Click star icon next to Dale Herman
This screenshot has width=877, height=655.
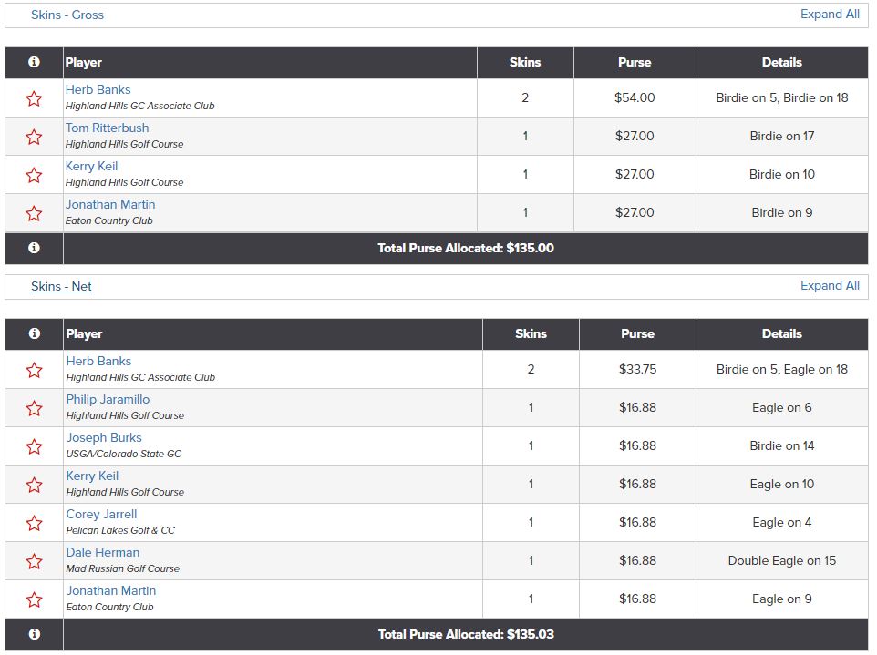[x=34, y=561]
